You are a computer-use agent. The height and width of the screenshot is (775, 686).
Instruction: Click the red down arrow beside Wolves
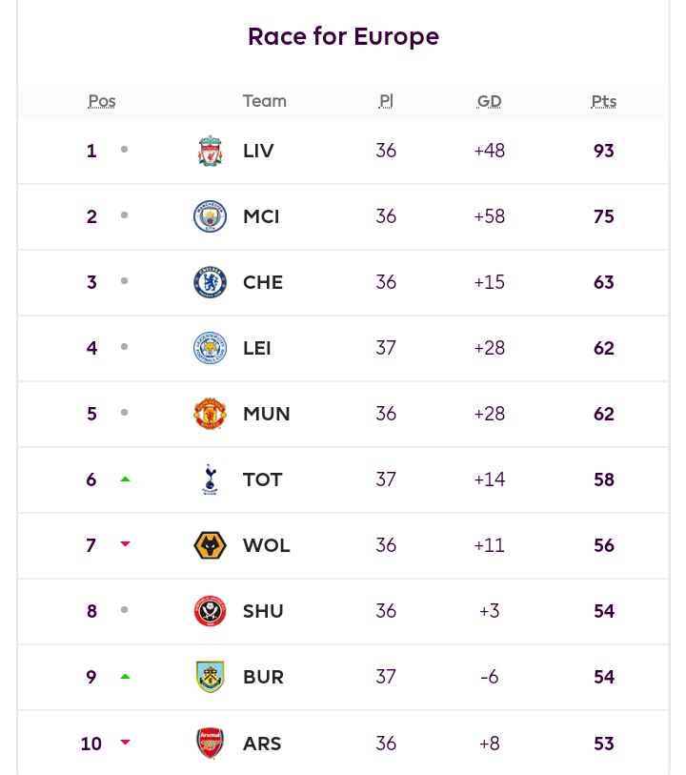point(126,543)
